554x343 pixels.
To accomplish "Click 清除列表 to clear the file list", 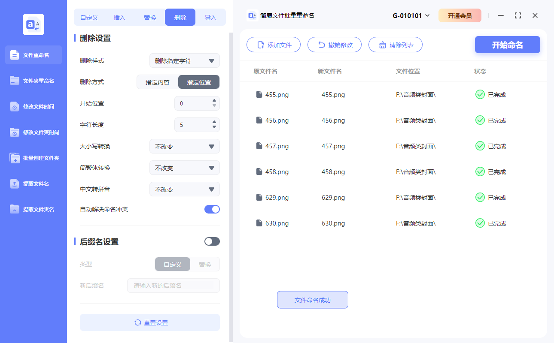I will pos(395,44).
